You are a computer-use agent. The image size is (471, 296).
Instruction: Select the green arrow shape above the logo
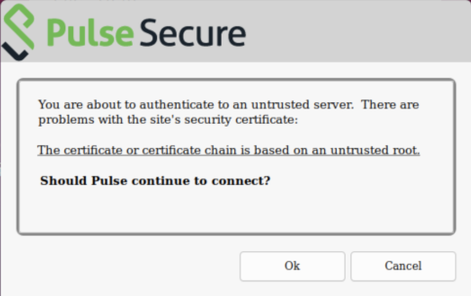17,15
